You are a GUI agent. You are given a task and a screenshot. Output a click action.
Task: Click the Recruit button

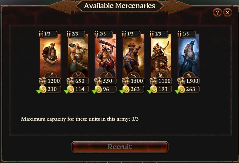120,147
